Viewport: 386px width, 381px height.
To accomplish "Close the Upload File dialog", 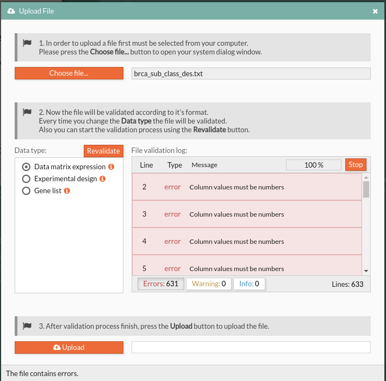I will 375,11.
